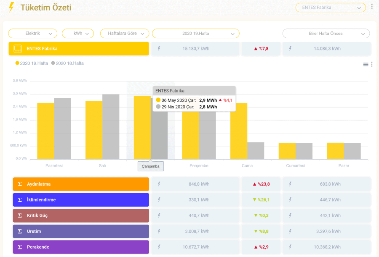This screenshot has height=257, width=379.
Task: Click the sigma icon on the Aydınlatma row
Action: pyautogui.click(x=20, y=184)
